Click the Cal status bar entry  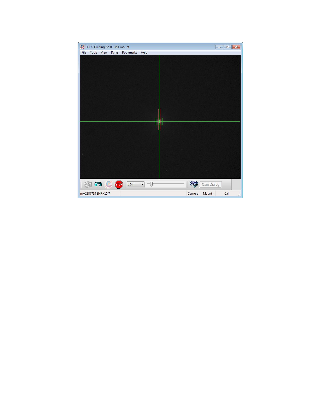tap(226, 194)
